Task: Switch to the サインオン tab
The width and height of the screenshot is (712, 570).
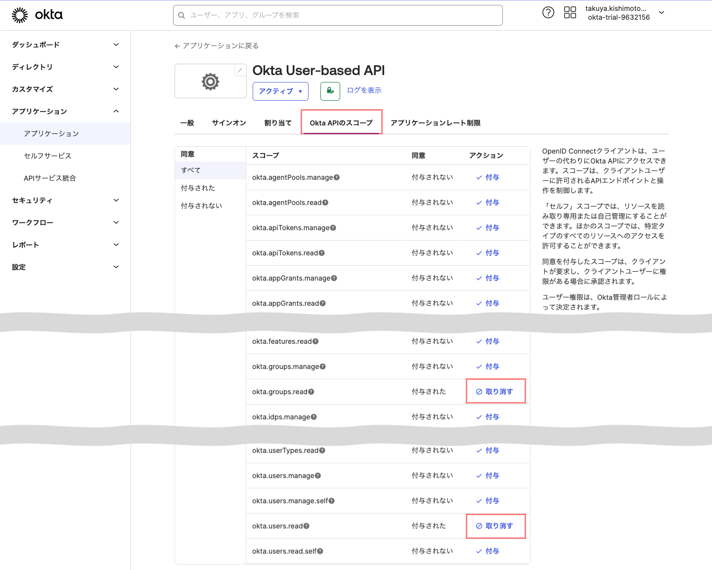Action: click(229, 123)
